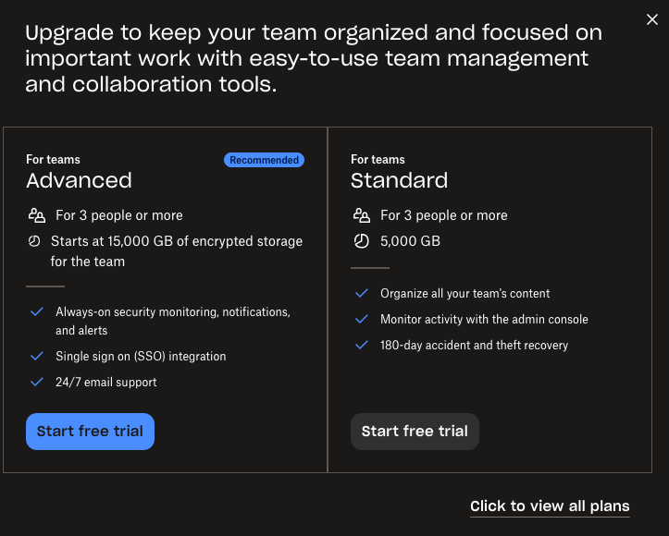
Task: Click the storage pie icon in Advanced plan
Action: 34,241
